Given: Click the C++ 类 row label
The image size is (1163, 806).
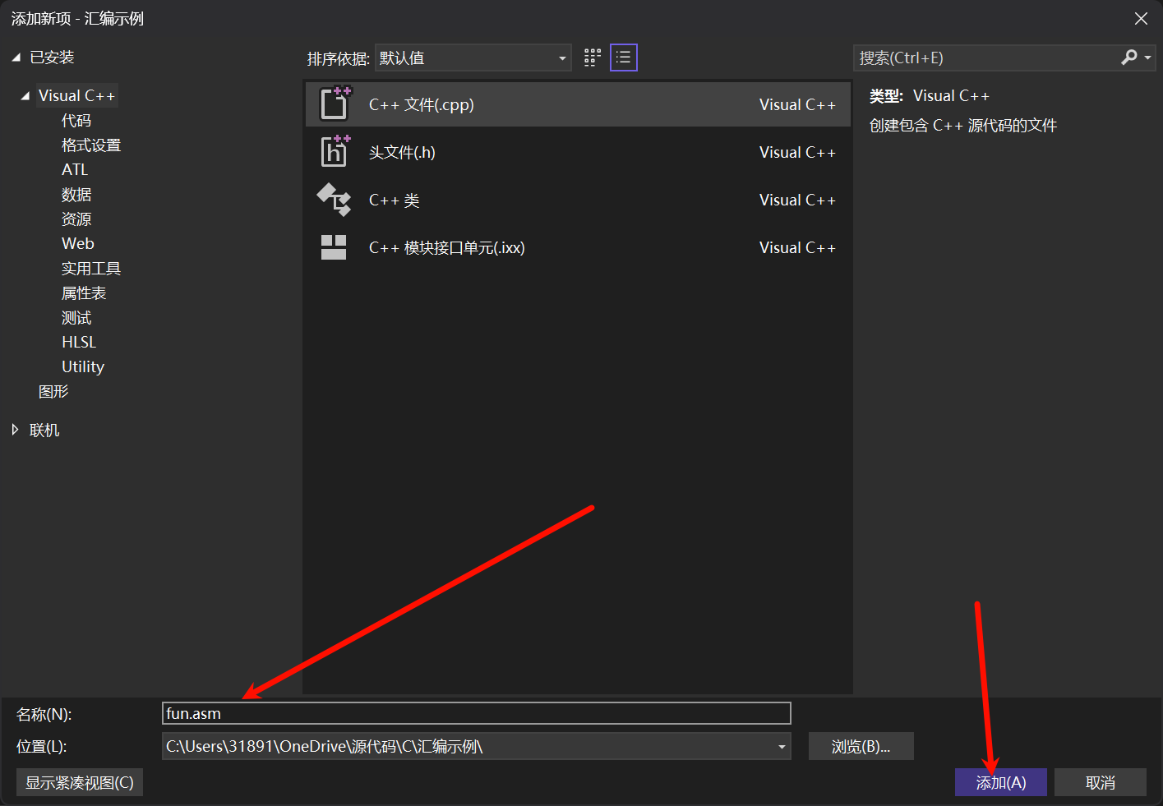Looking at the screenshot, I should pos(394,200).
